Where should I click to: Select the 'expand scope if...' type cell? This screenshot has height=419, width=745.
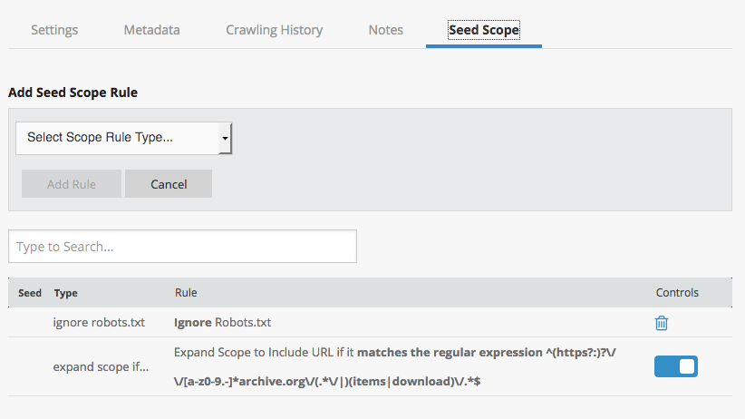[x=102, y=366]
